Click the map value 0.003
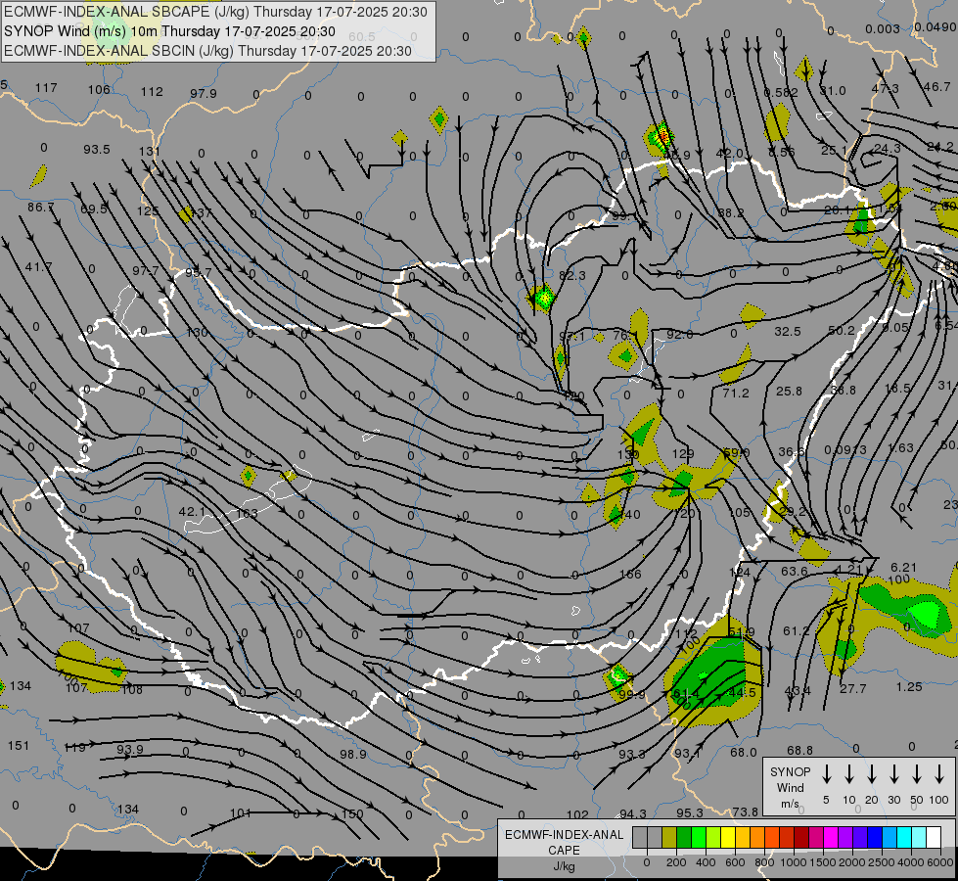 (x=883, y=28)
